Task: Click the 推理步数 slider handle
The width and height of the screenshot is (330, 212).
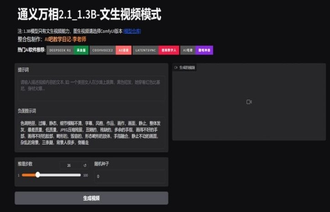Action: pos(38,175)
